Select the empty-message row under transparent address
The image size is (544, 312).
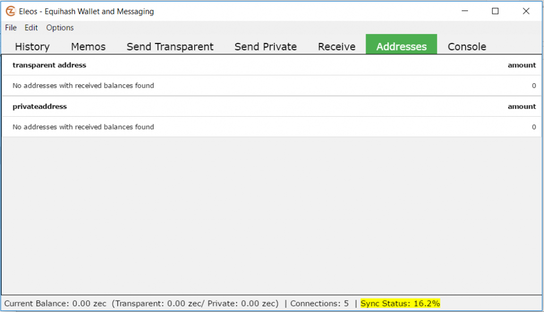tap(271, 85)
